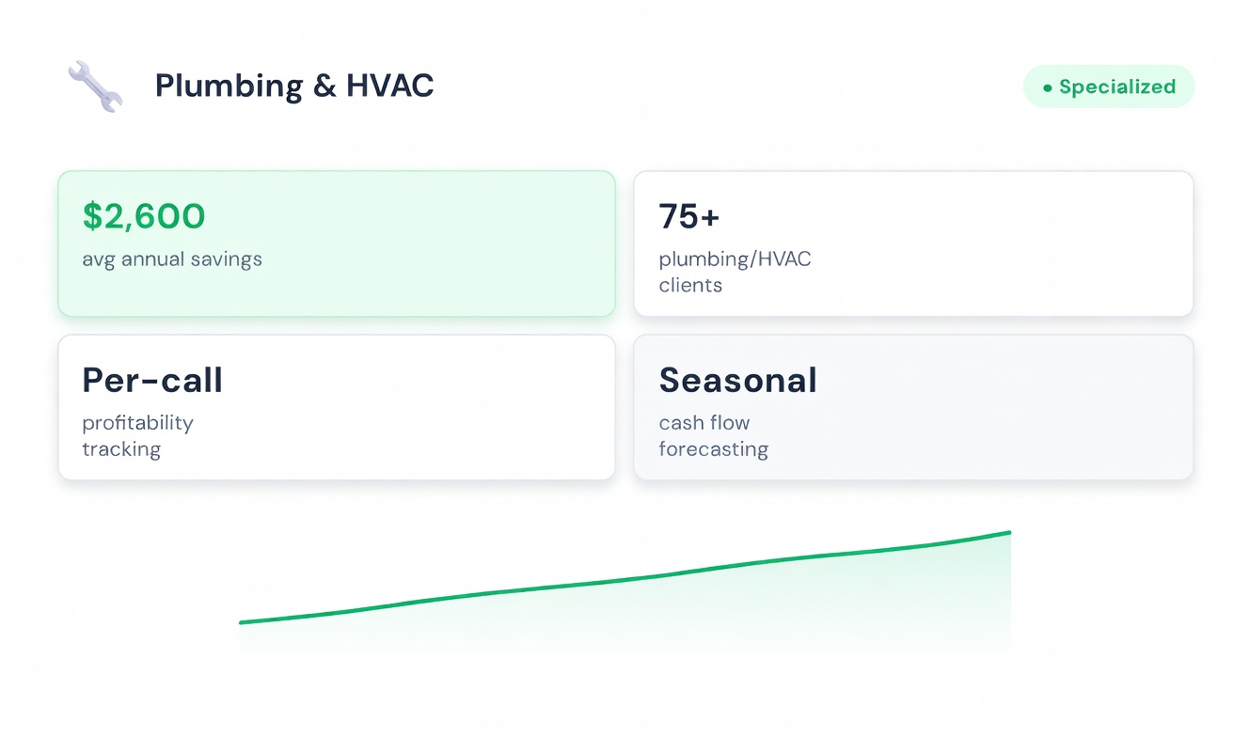
Task: Click the Per-call heading text
Action: 152,381
